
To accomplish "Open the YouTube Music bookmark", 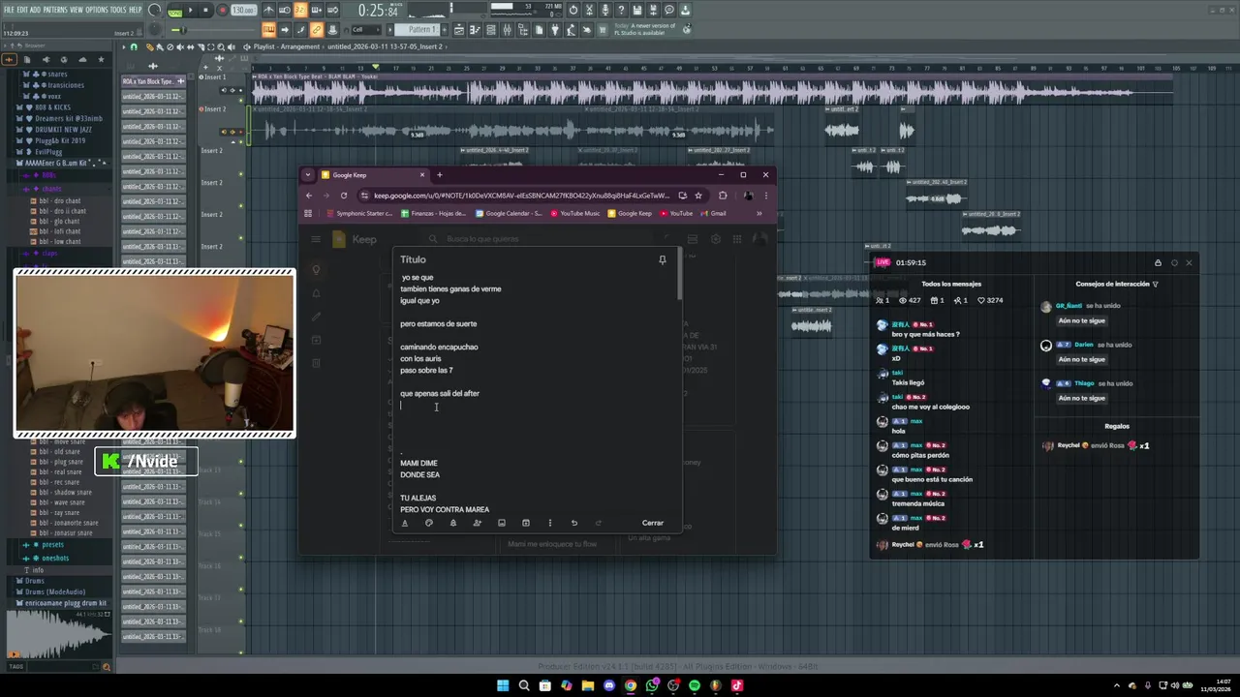I will (575, 213).
